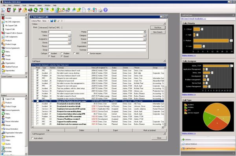Screen dimensions: 236x156
Task: Open the Tools menu
Action: click(24, 5)
